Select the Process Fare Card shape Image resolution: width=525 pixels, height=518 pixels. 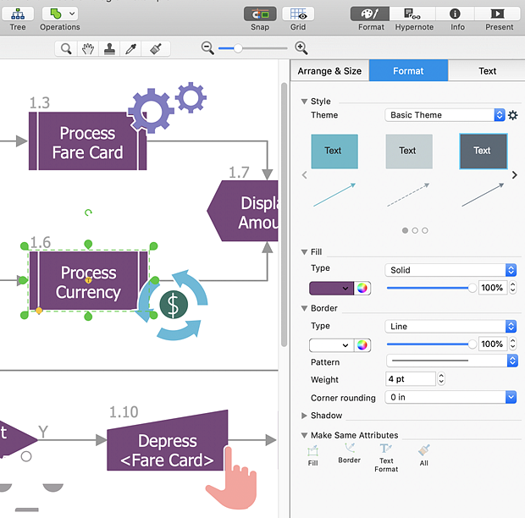87,142
